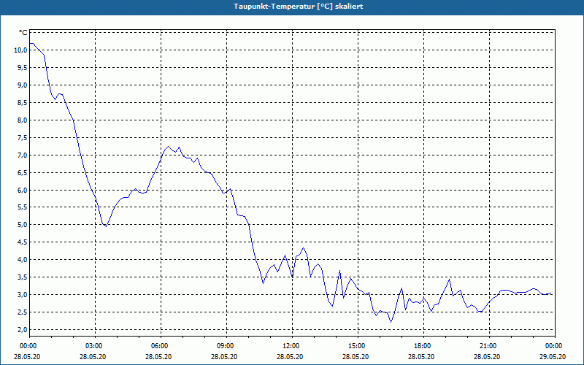Click the 28.05.20 date under 12:00

(x=290, y=356)
